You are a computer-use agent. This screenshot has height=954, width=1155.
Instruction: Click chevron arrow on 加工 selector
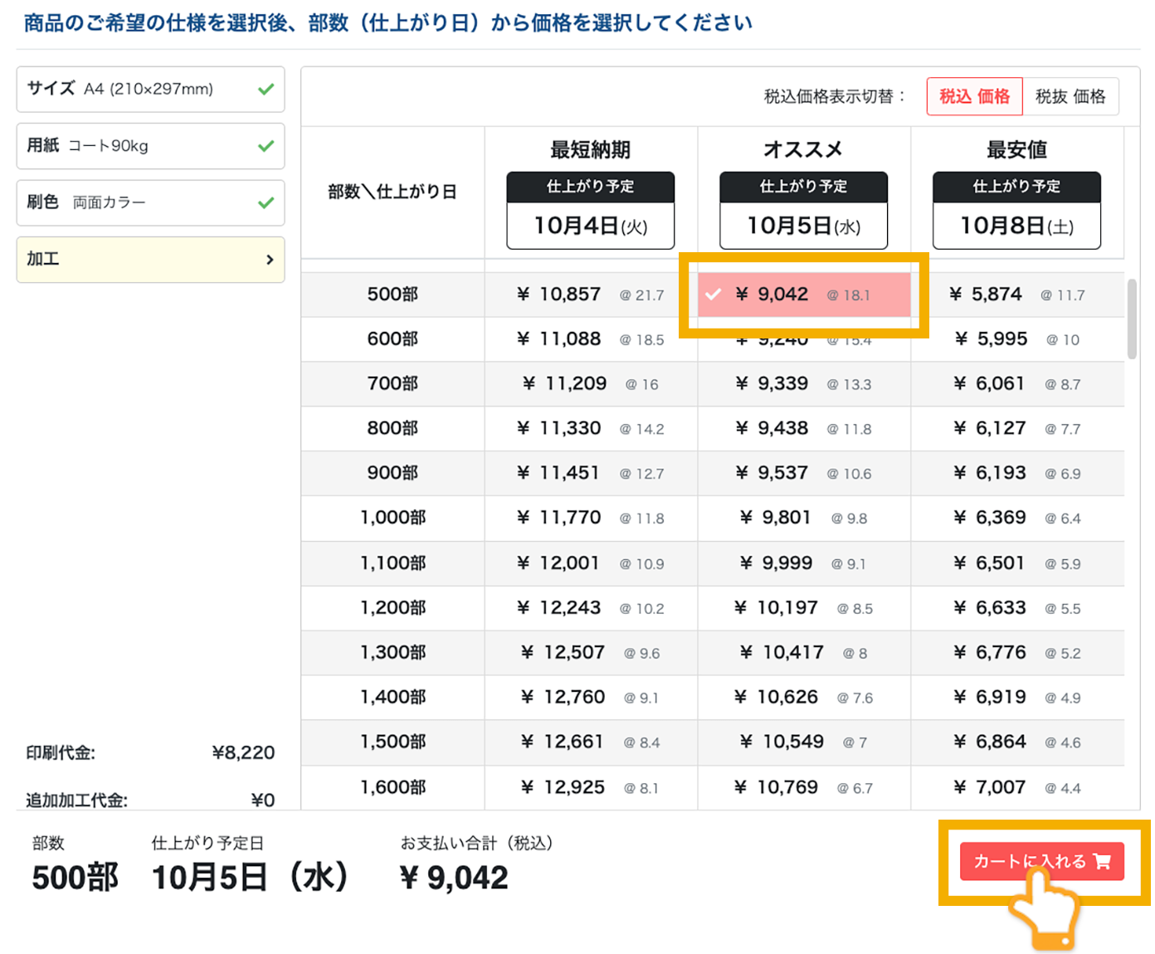click(x=270, y=259)
